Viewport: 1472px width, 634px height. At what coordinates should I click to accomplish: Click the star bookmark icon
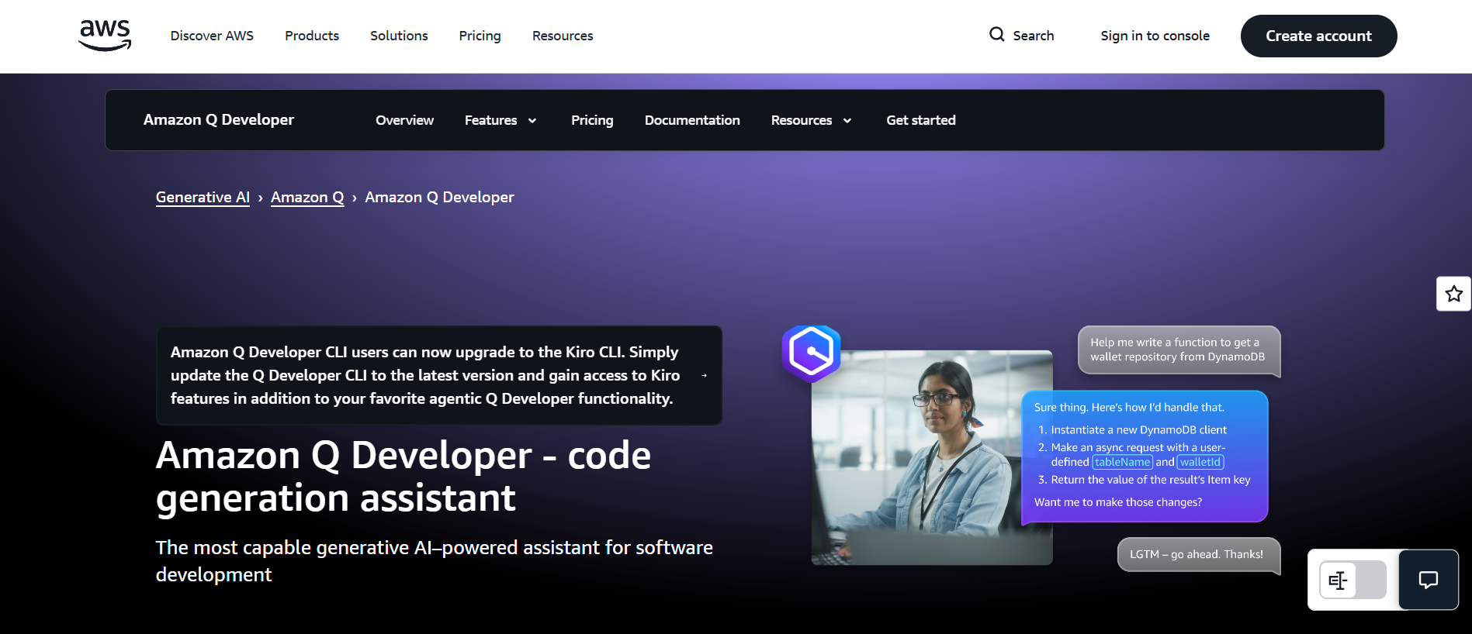[1453, 294]
